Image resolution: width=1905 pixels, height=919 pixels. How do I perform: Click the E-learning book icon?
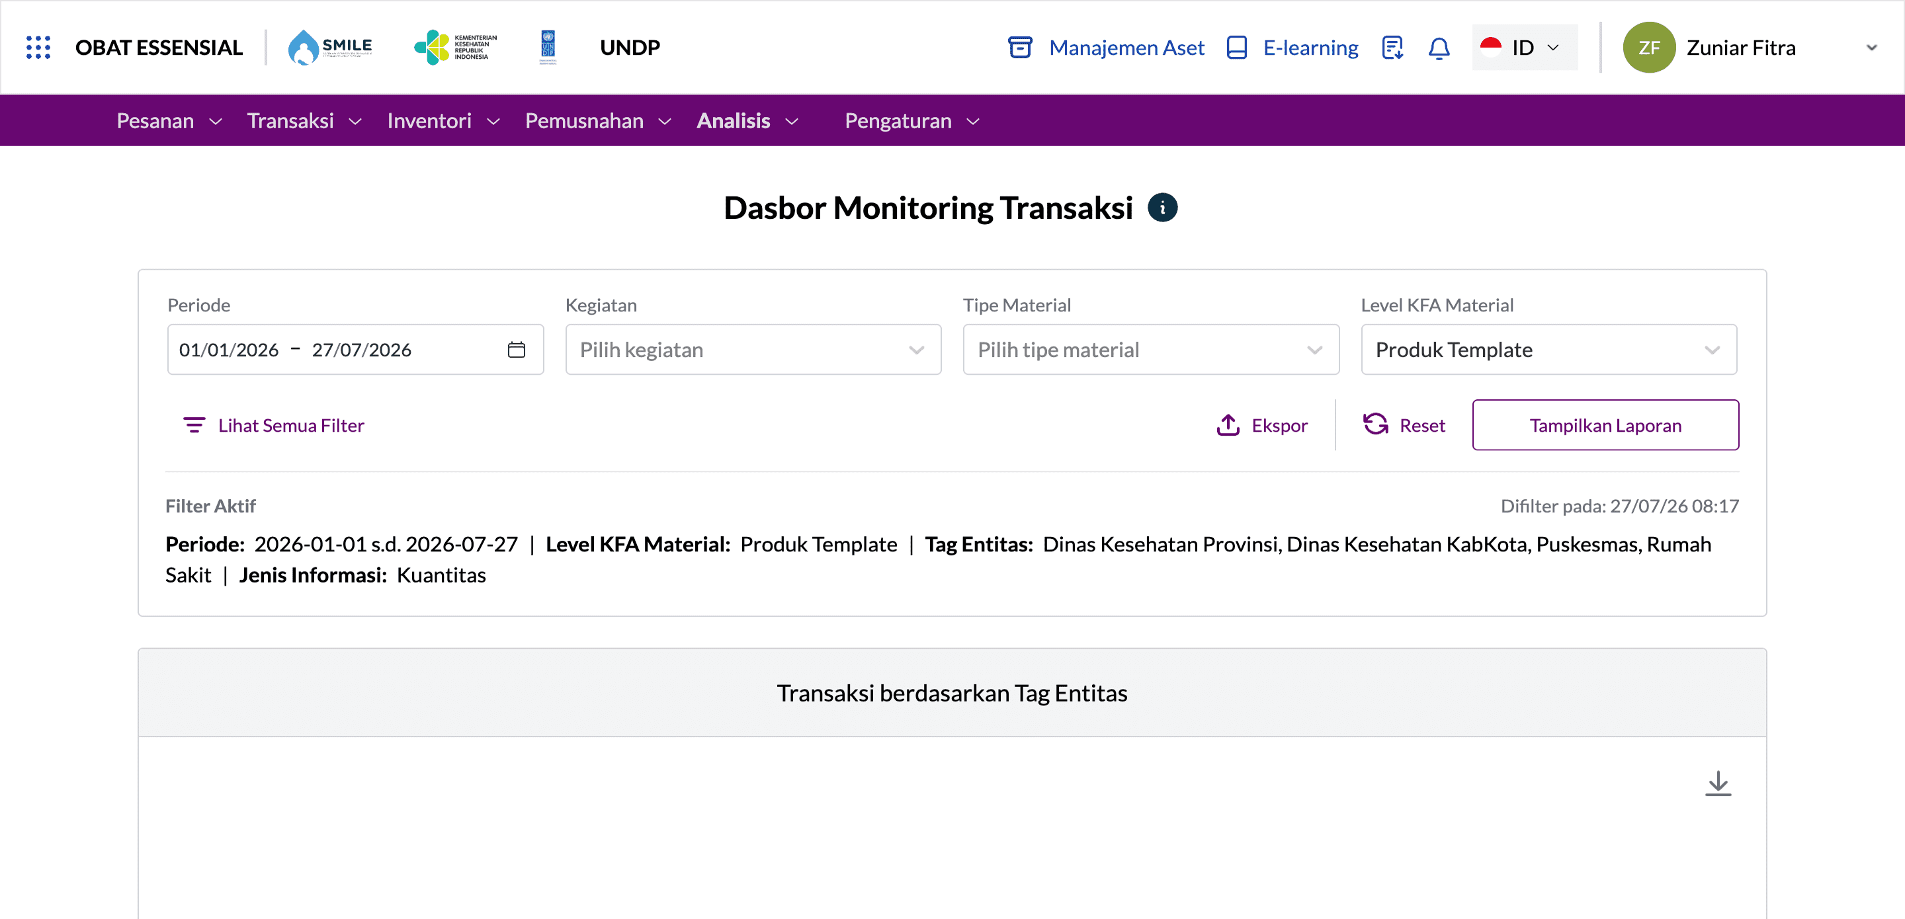pyautogui.click(x=1236, y=48)
